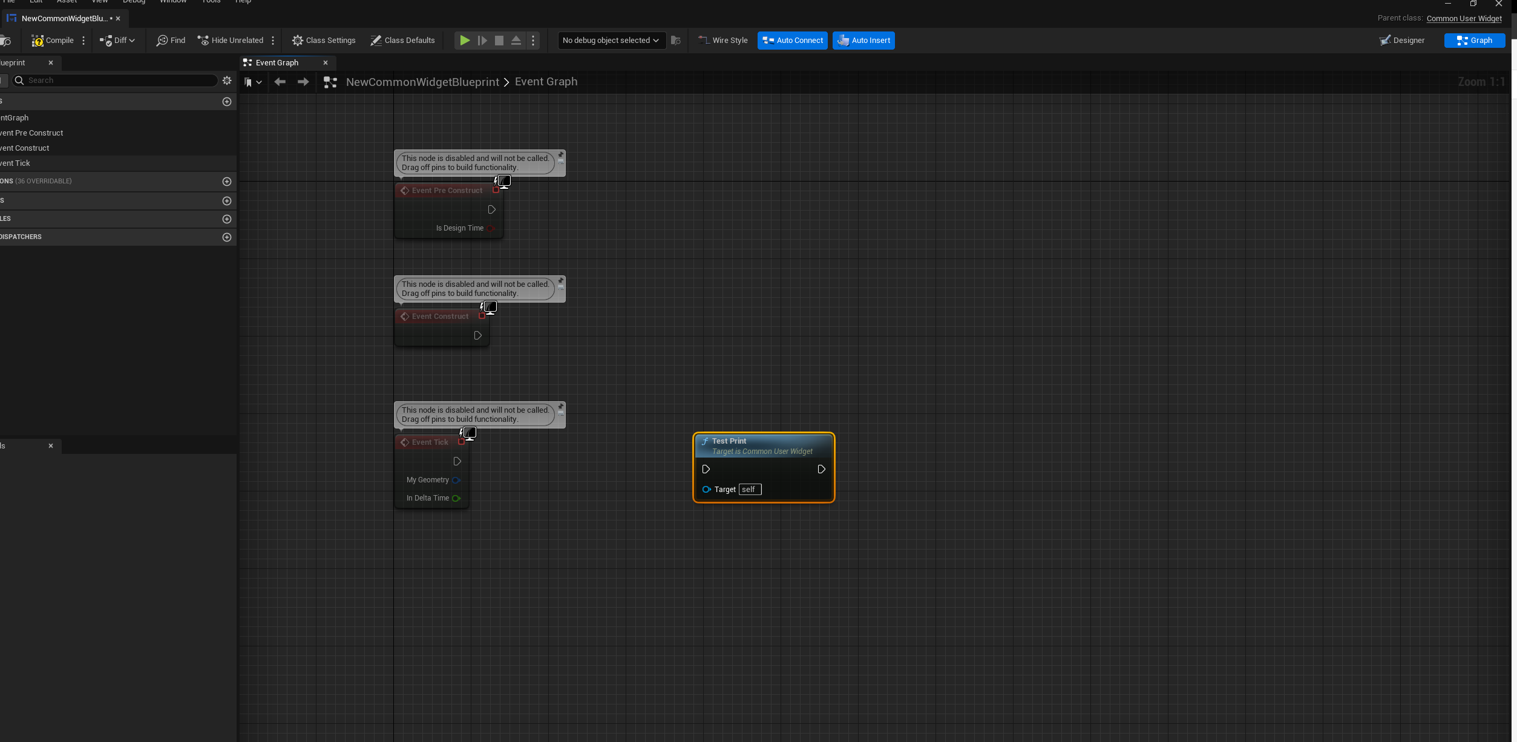
Task: Open the Wire Style menu
Action: tap(722, 41)
